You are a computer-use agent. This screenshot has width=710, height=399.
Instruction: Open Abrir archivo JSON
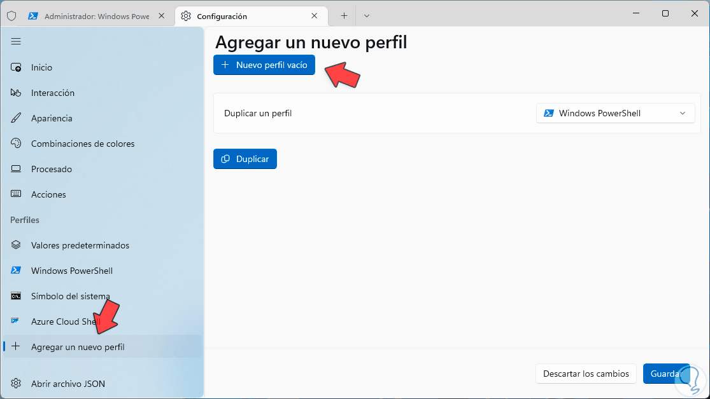click(103, 383)
